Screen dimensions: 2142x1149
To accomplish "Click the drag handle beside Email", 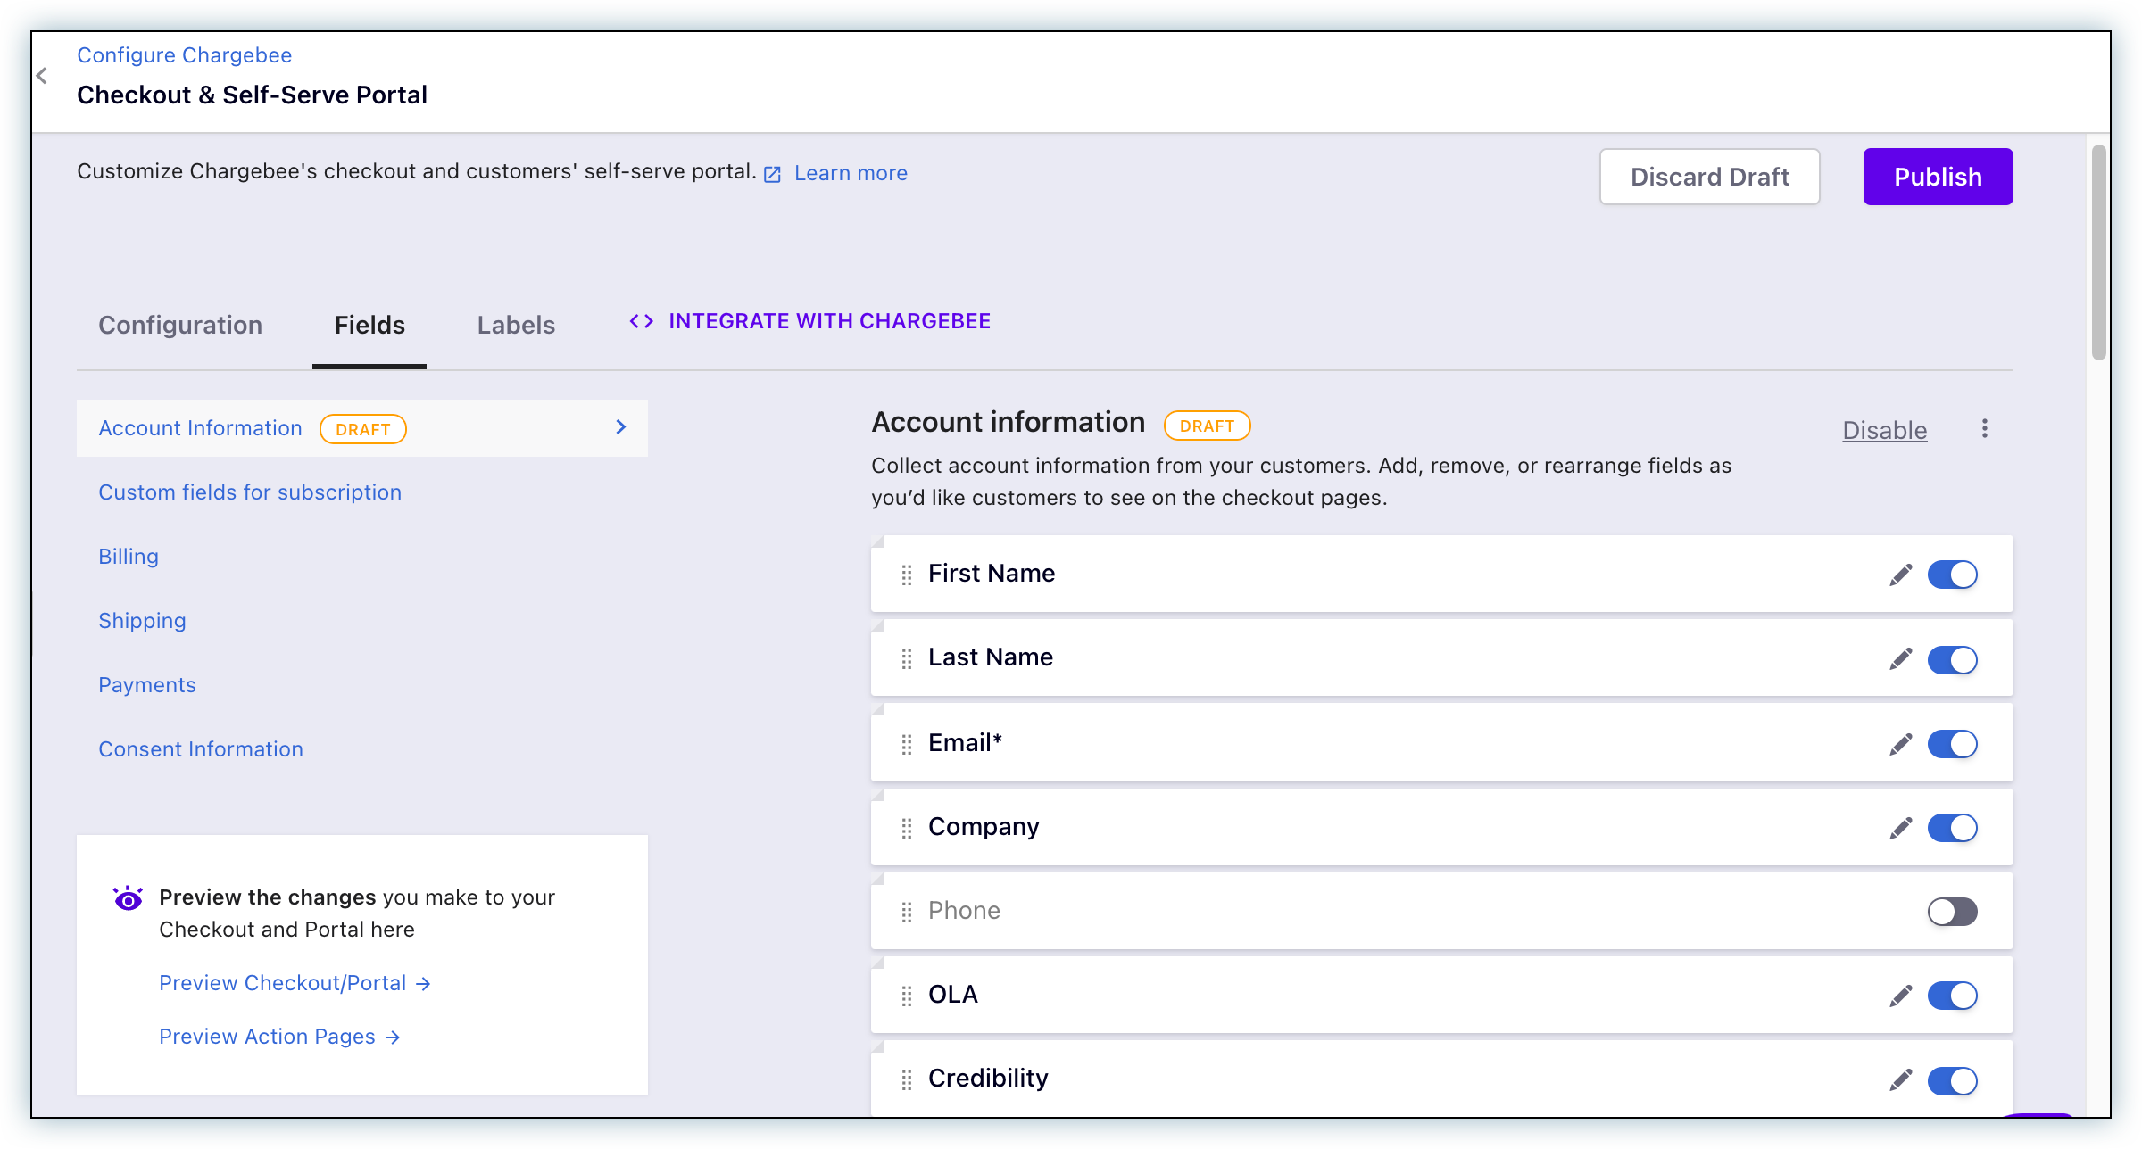I will [907, 744].
